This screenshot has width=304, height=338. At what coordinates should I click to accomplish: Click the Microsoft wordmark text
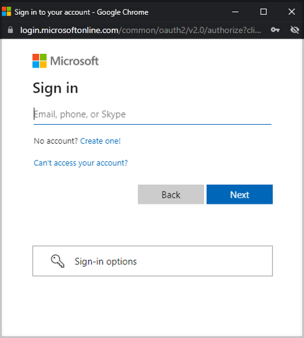pos(74,61)
